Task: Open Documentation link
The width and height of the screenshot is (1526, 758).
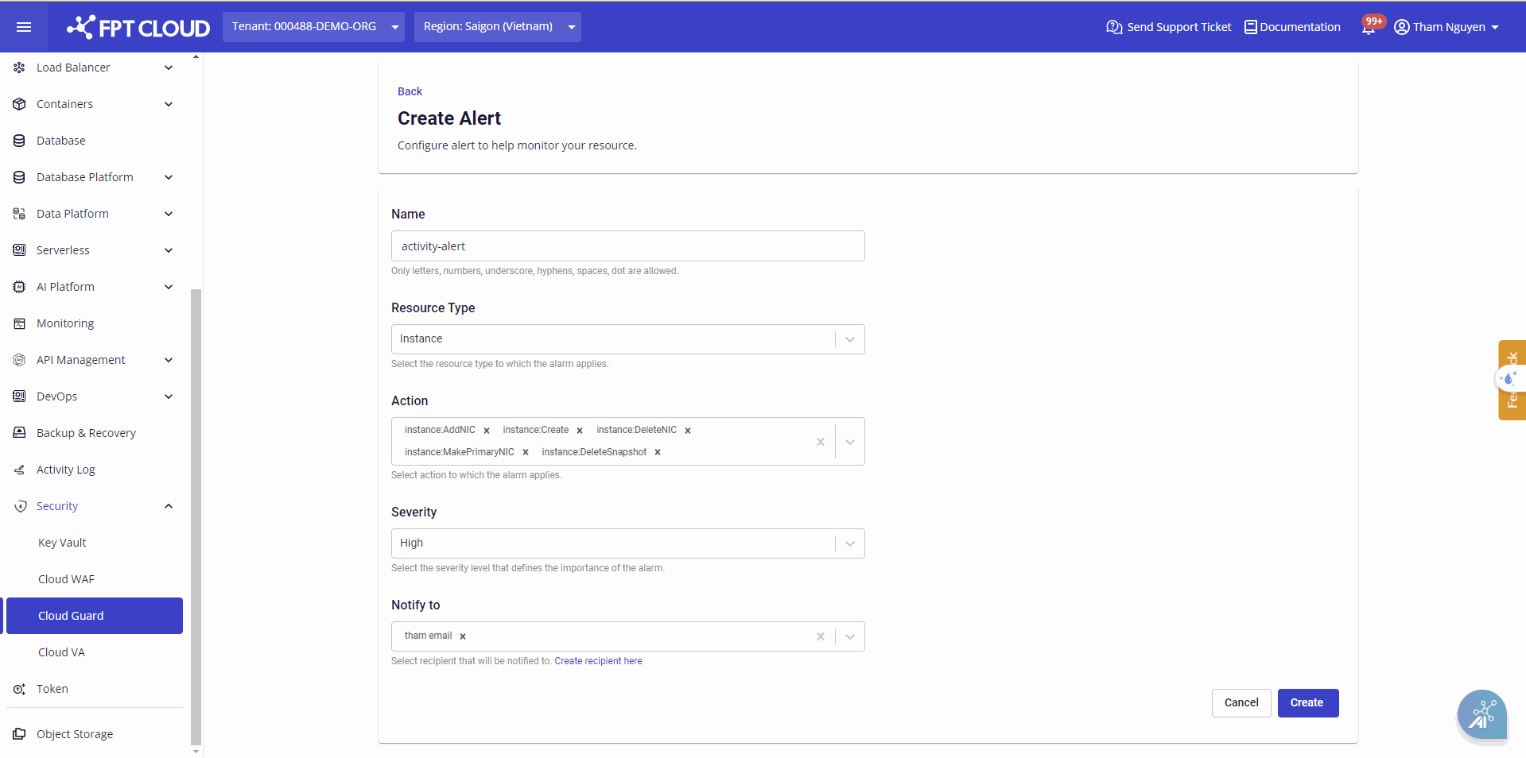Action: (1292, 27)
